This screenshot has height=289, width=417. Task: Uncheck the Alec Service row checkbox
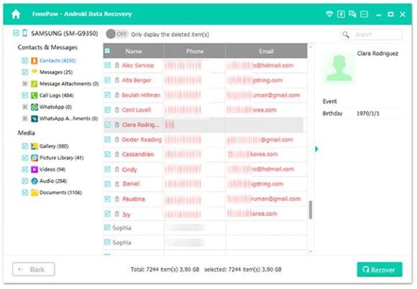pos(107,65)
